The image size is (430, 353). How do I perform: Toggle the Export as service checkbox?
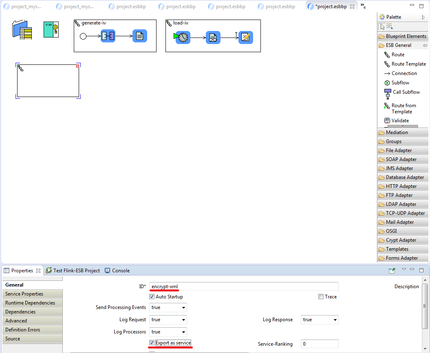[152, 343]
